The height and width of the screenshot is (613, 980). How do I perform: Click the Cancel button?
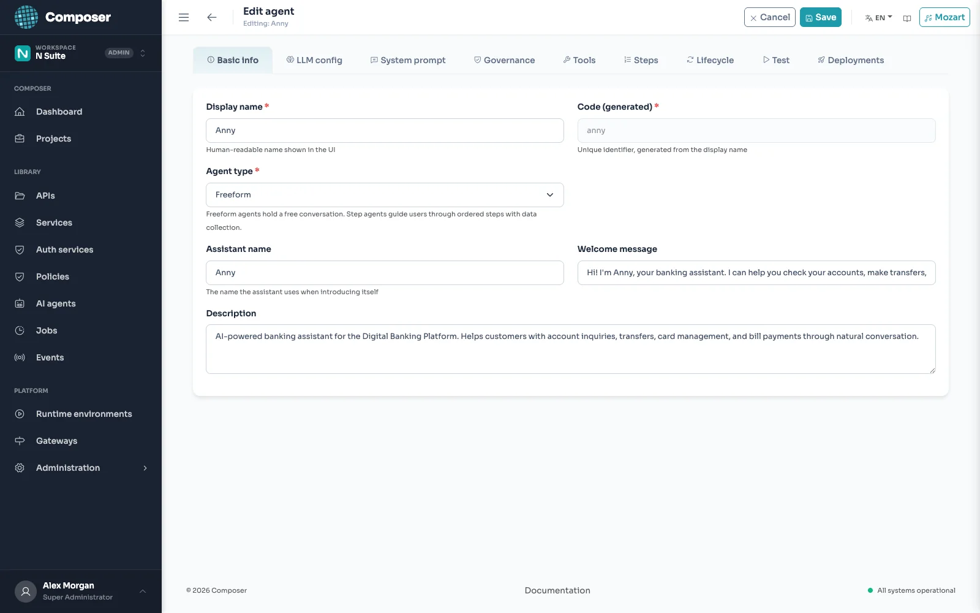tap(770, 17)
